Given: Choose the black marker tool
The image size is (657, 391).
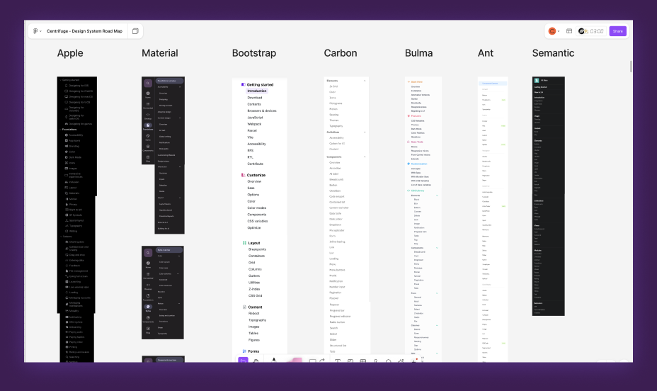Looking at the screenshot, I should click(274, 360).
